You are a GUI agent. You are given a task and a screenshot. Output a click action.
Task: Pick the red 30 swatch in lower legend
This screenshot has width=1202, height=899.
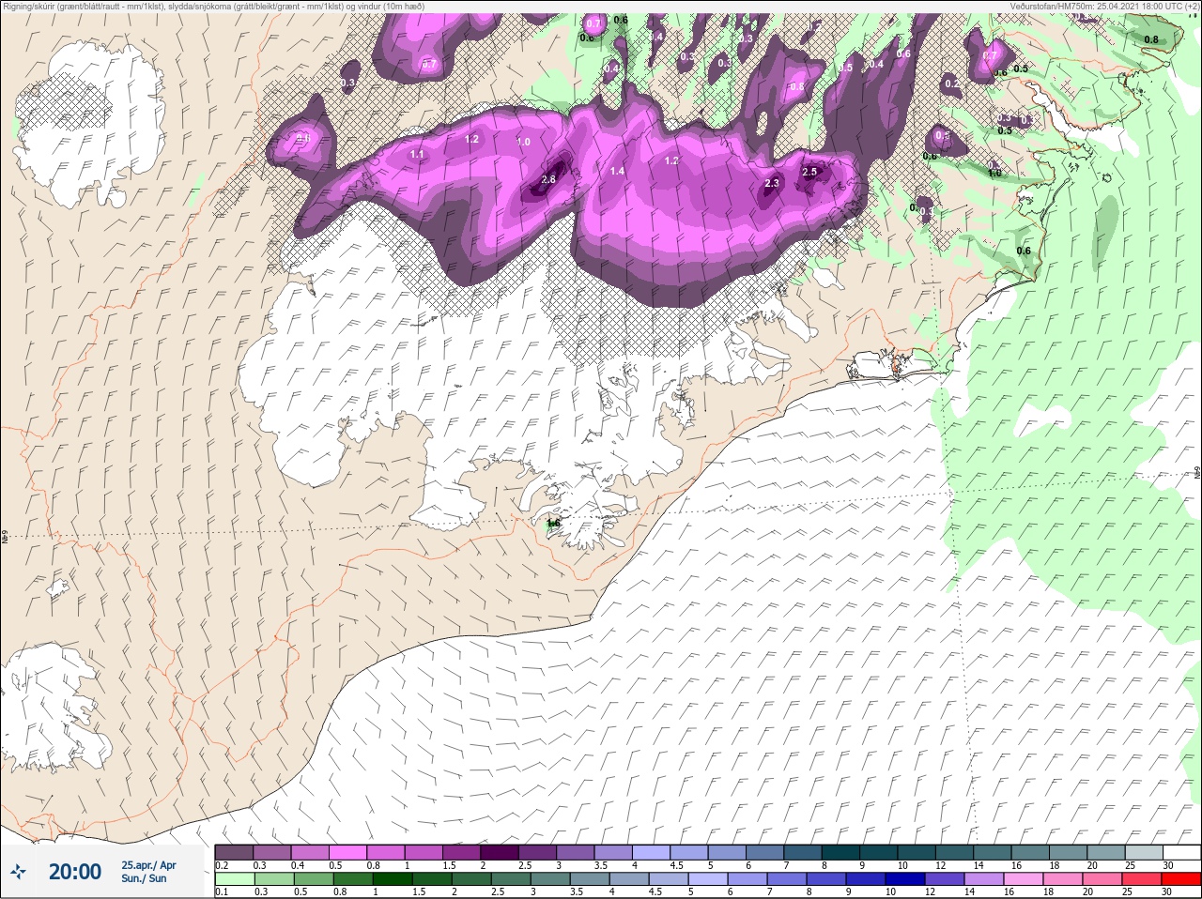tap(1181, 879)
